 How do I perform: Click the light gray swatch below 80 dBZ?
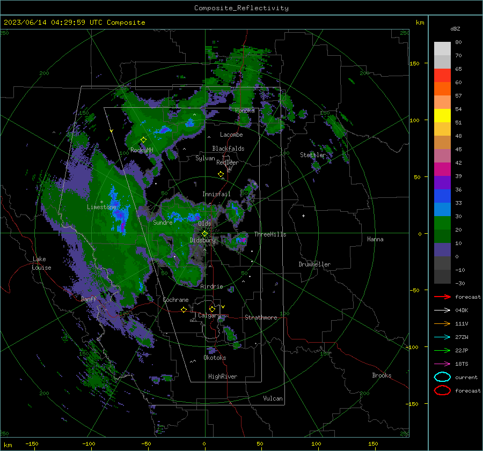(442, 48)
